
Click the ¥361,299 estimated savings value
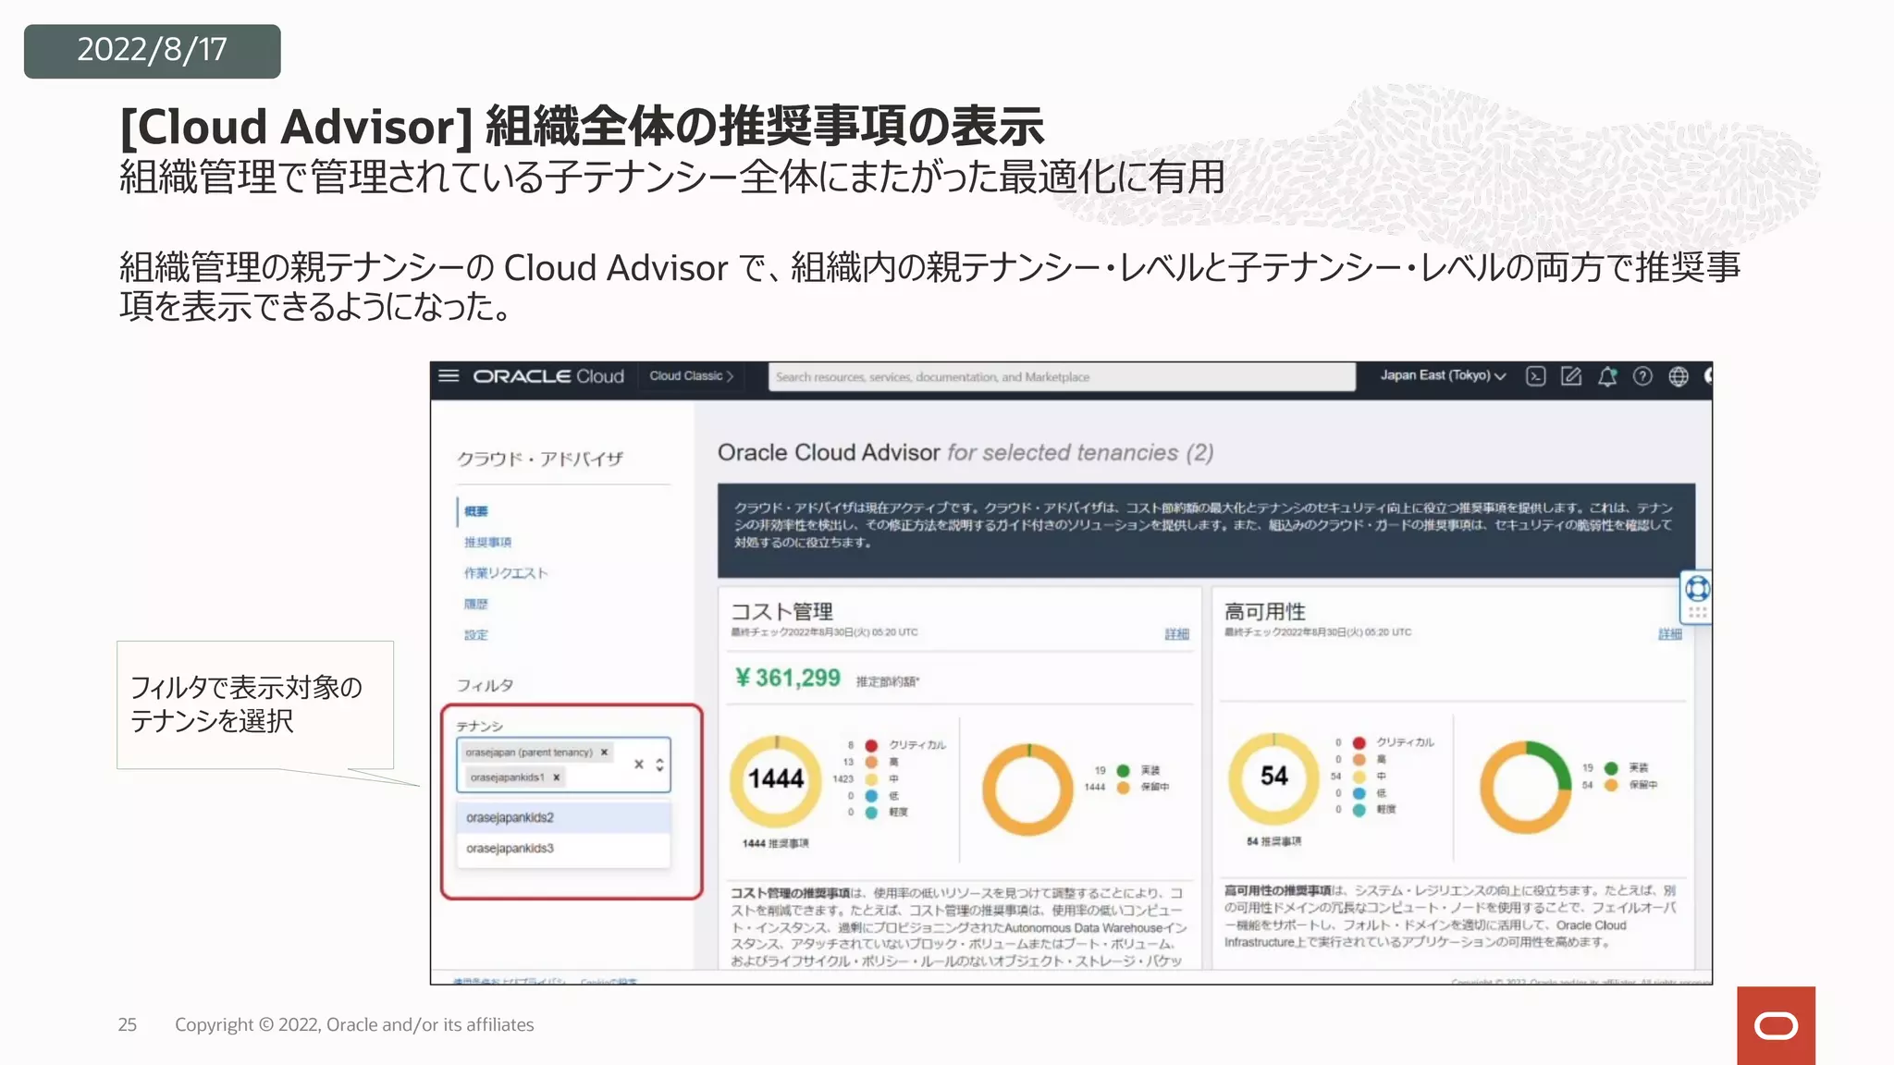[x=788, y=678]
